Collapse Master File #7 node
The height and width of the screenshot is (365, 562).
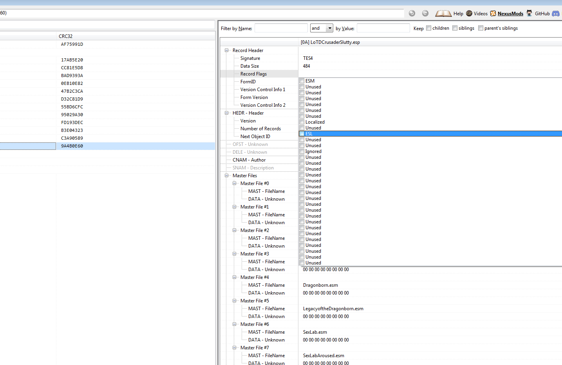point(234,348)
